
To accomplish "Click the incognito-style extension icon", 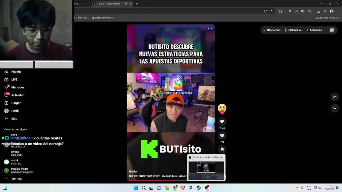I will (x=290, y=11).
